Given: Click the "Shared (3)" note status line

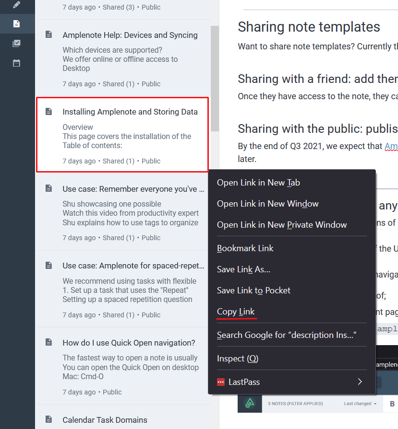Looking at the screenshot, I should [111, 7].
